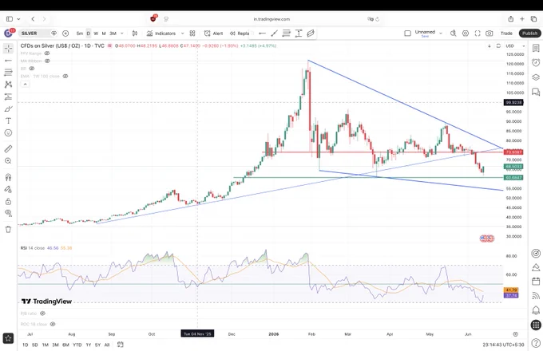Open the Unnamed layout dropdown arrow
The width and height of the screenshot is (543, 351).
click(x=441, y=34)
